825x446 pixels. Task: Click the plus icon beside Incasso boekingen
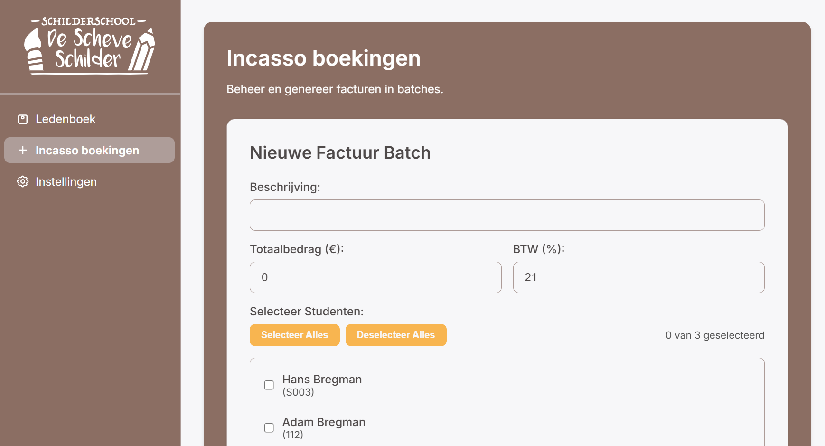click(22, 150)
